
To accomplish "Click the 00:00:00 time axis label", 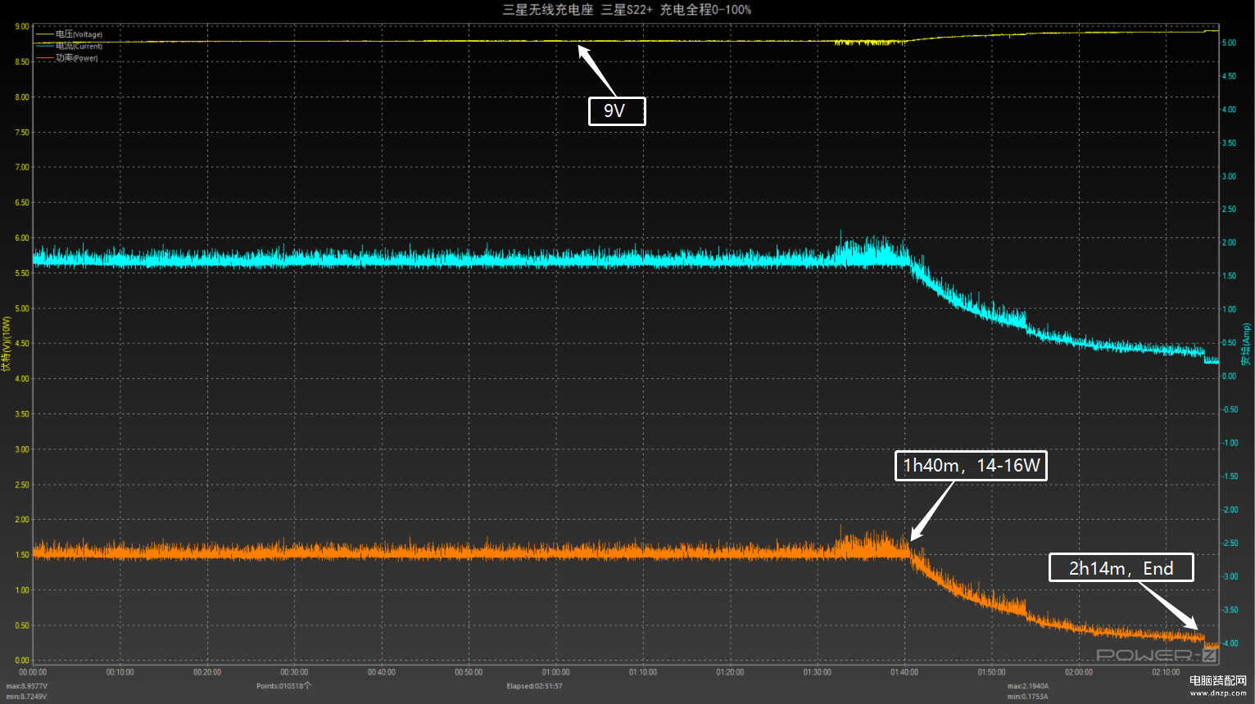I will pyautogui.click(x=33, y=672).
